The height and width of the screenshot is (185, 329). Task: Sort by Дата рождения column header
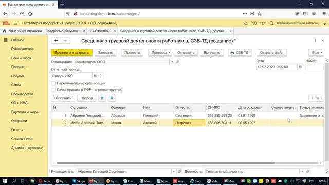(x=252, y=107)
